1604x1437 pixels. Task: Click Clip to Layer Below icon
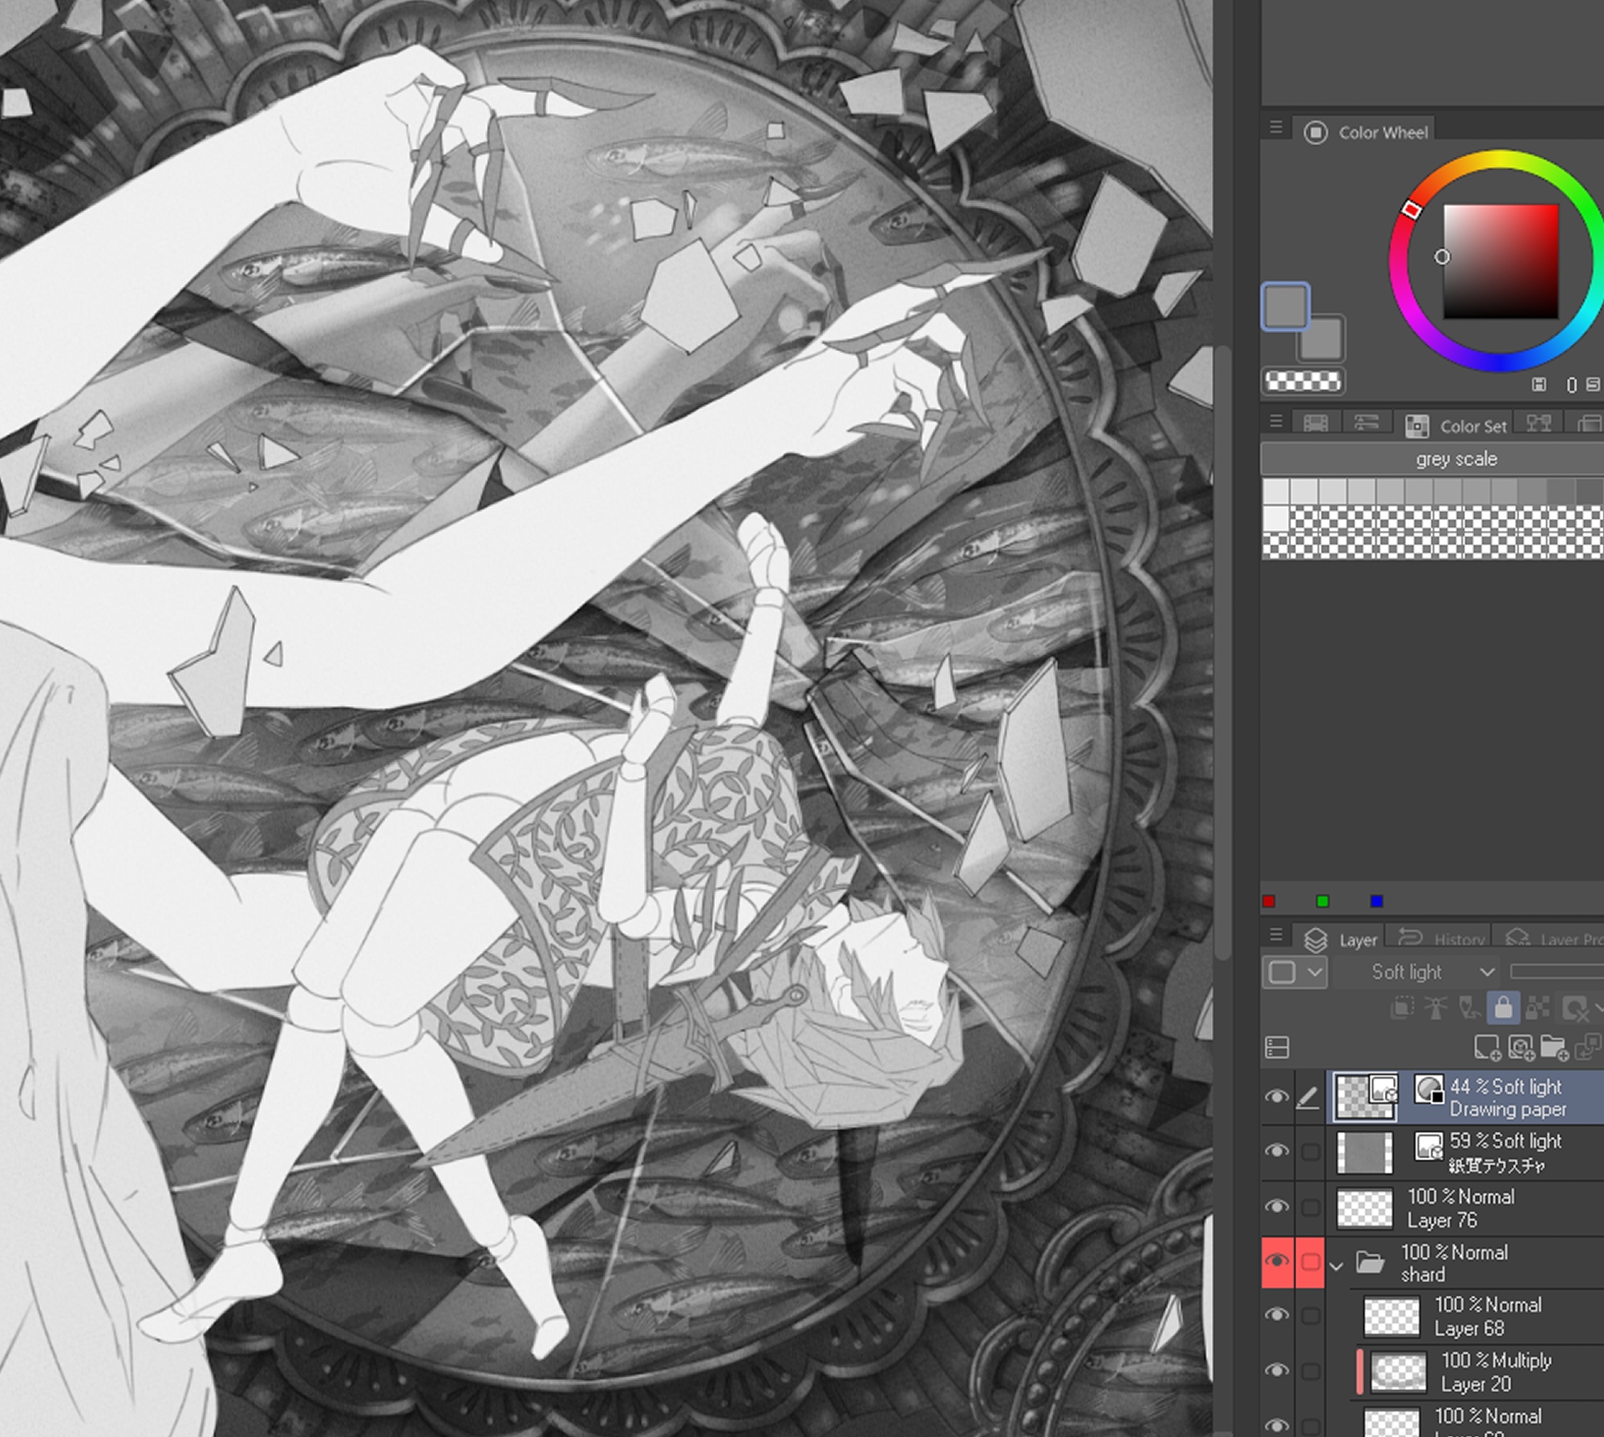click(1402, 1007)
